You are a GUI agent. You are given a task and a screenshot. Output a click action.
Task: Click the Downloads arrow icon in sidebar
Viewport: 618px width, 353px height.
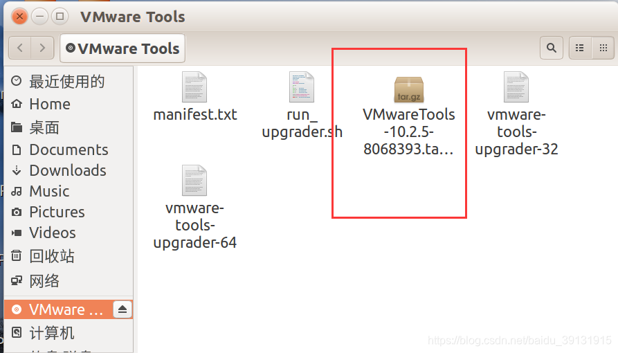coord(17,170)
